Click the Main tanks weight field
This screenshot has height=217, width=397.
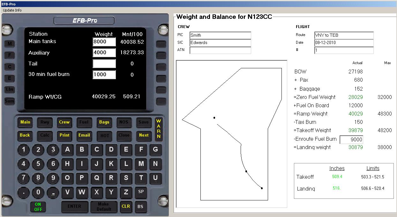tap(104, 42)
